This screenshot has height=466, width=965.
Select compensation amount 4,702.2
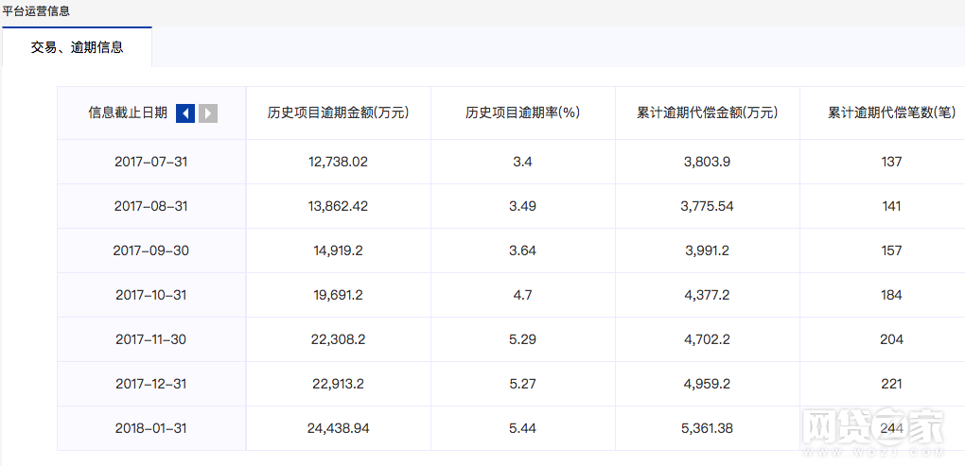click(707, 339)
